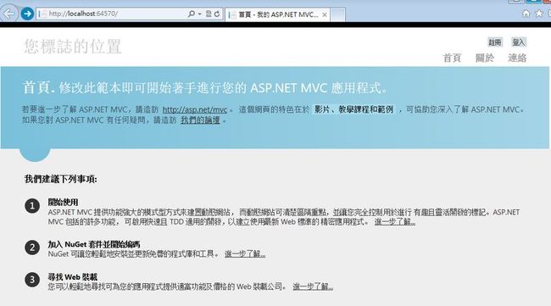Open a new blank browser tab

click(337, 14)
